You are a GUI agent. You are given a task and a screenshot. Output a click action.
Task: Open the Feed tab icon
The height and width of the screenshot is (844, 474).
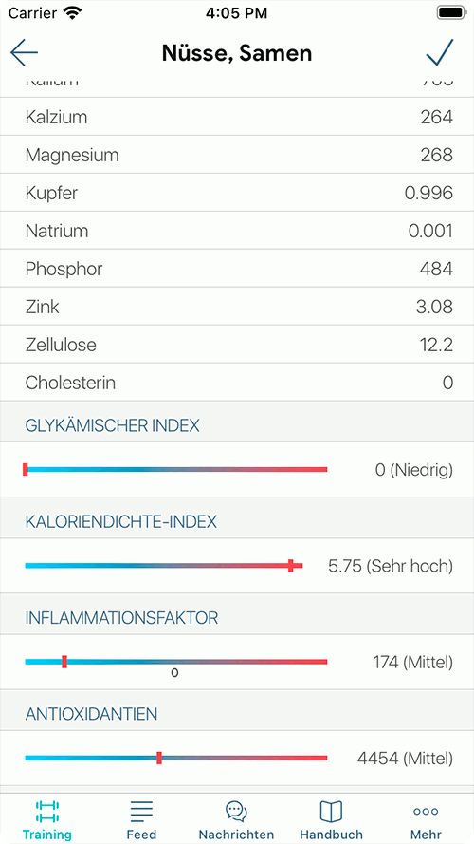141,811
